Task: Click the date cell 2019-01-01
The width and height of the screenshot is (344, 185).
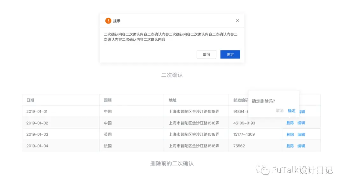Action: point(37,111)
